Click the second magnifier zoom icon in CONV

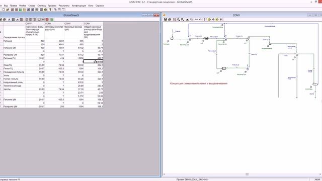coord(182,20)
